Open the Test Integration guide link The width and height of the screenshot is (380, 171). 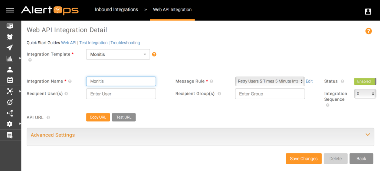point(93,43)
